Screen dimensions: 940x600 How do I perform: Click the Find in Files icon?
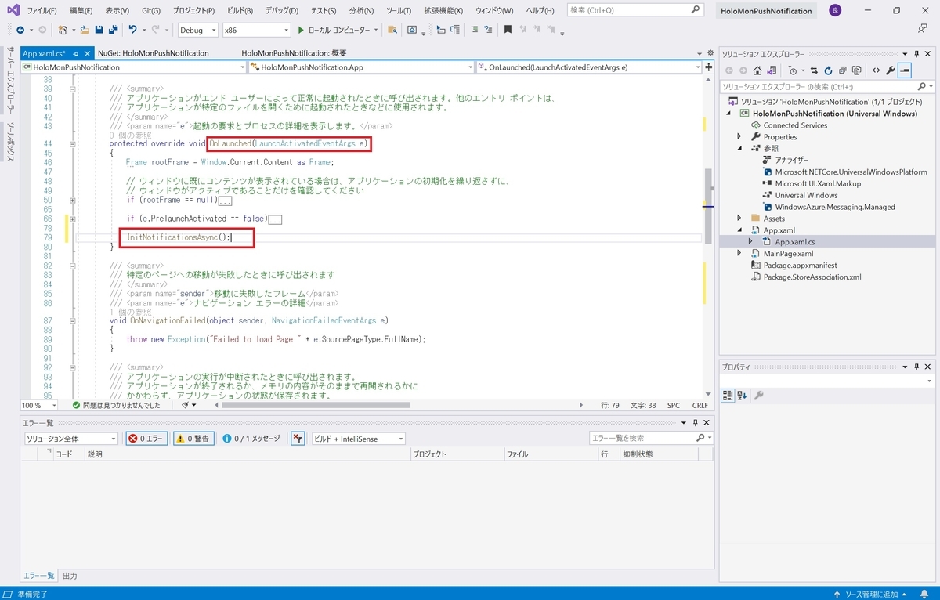(x=393, y=30)
